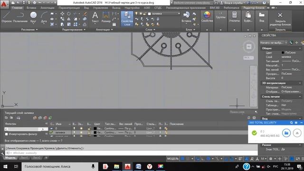Viewport: 304px width, 171px height.
Task: Toggle the lock icon for layer заливка
Action: tap(89, 133)
